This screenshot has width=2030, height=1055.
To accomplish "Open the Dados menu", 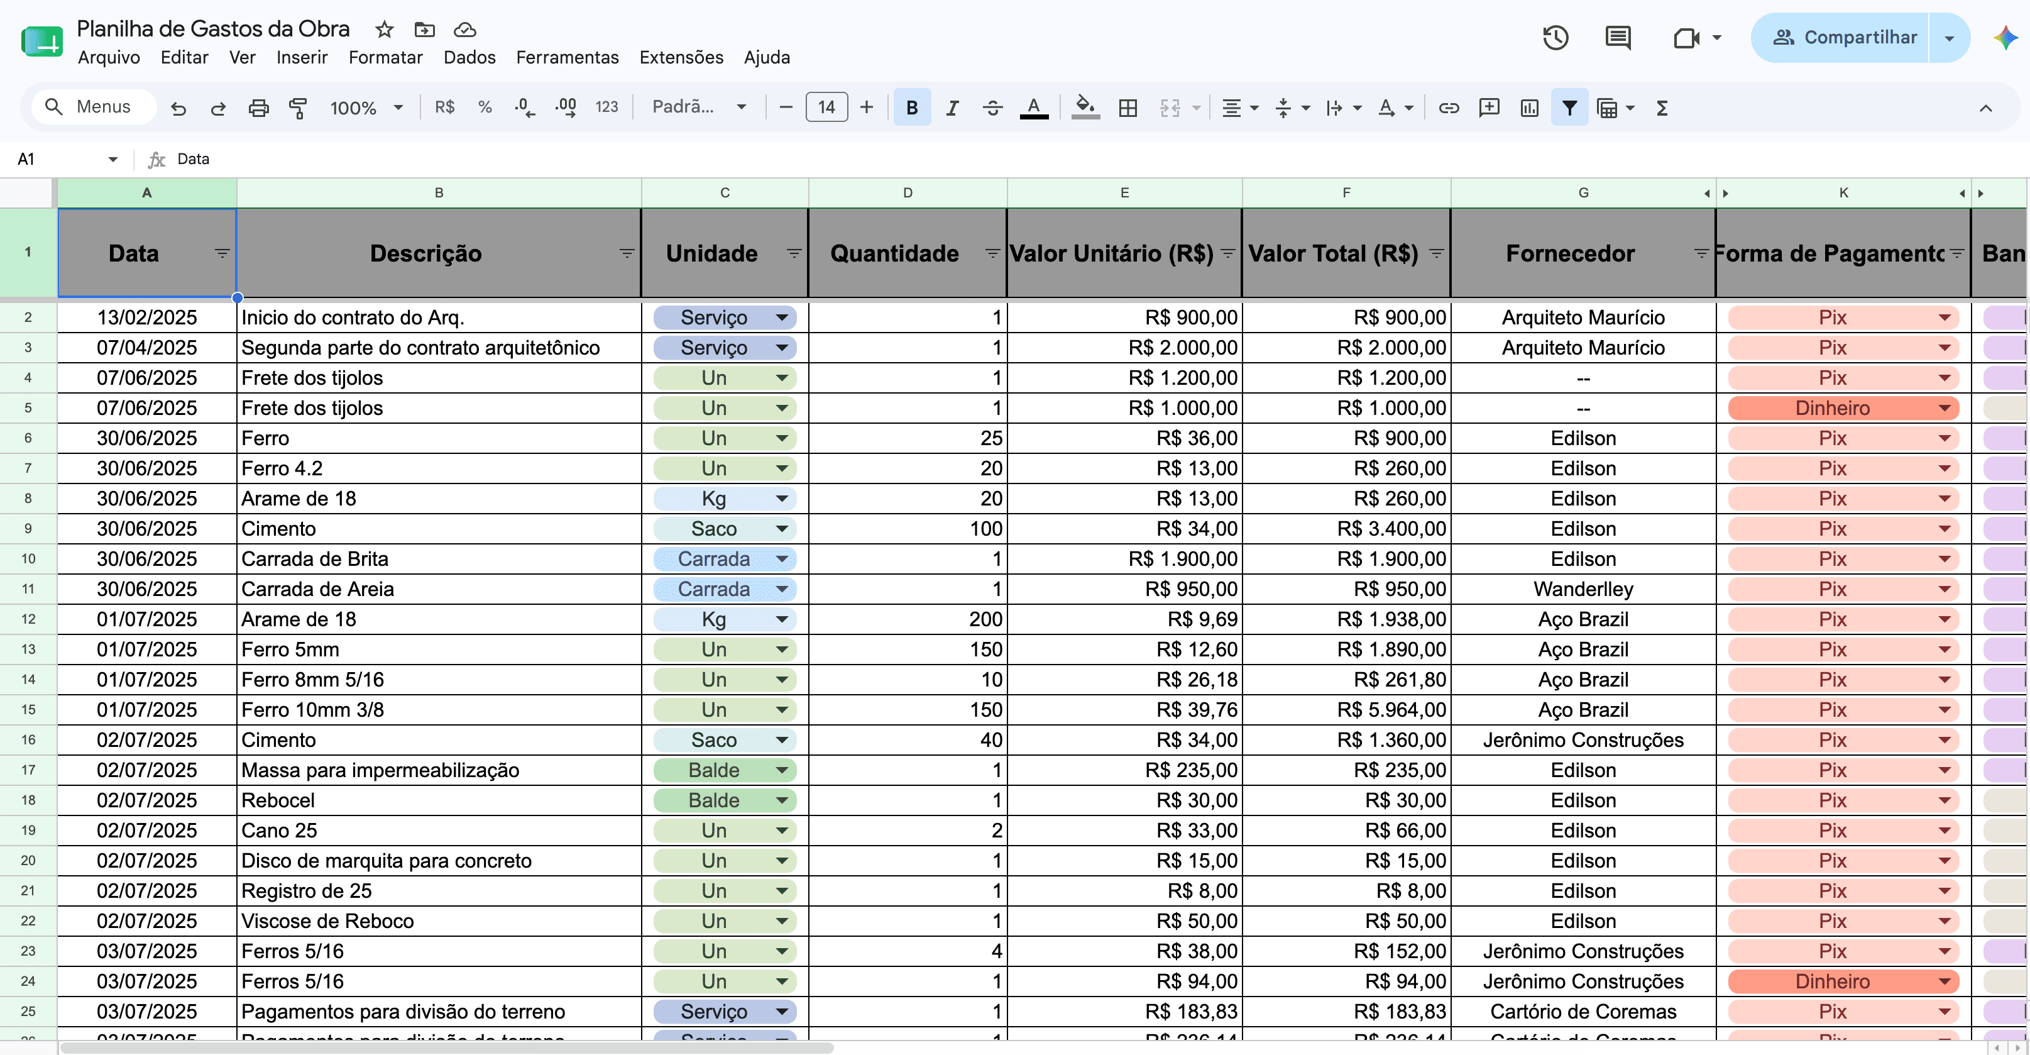I will (469, 58).
